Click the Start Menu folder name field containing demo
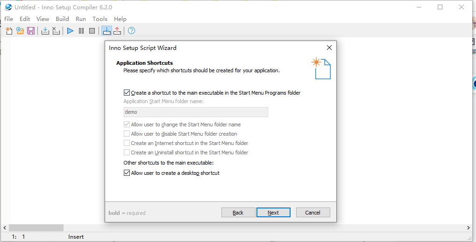Viewport: 476px width, 242px height. [x=196, y=112]
